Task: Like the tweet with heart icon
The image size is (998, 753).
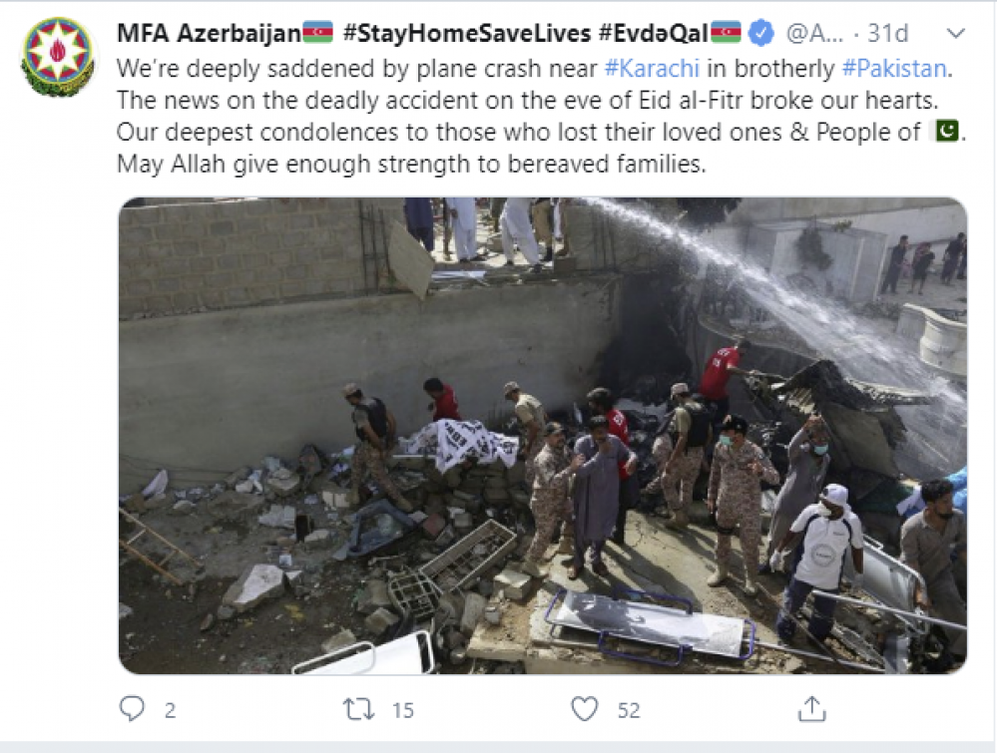Action: 584,709
